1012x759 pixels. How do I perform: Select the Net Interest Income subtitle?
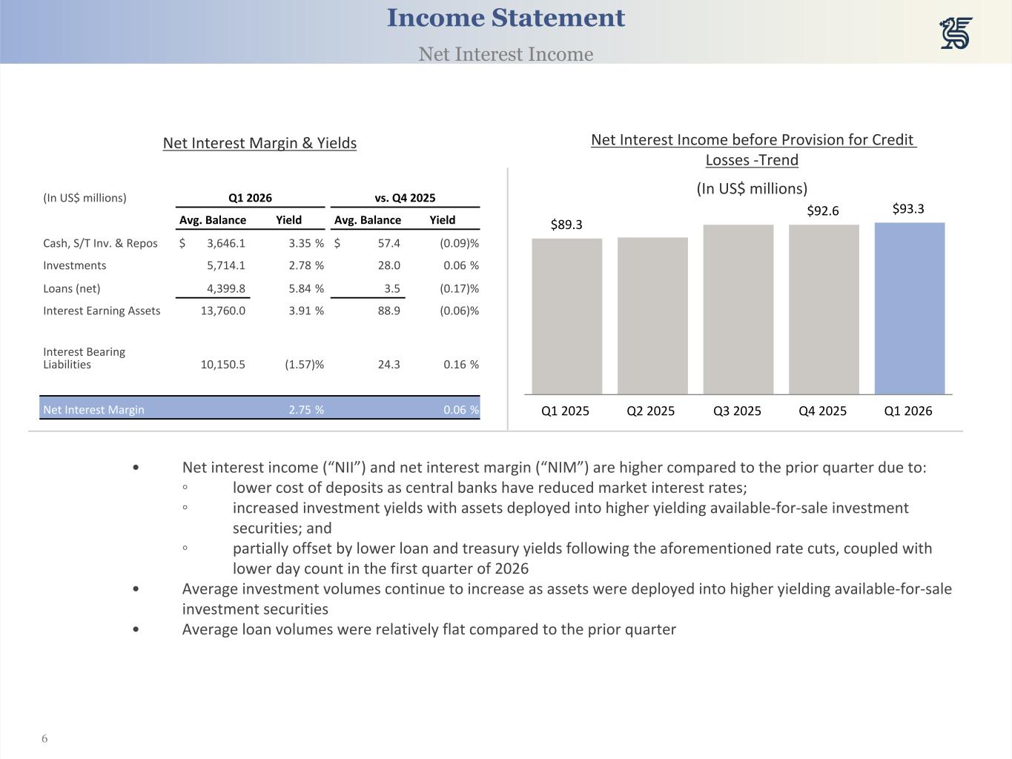click(x=506, y=54)
